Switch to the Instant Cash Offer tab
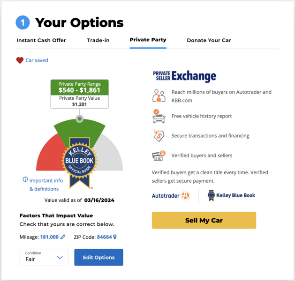This screenshot has width=295, height=281. click(41, 40)
